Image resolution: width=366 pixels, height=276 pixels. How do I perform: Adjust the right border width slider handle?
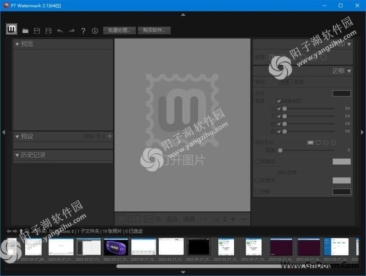[284, 131]
